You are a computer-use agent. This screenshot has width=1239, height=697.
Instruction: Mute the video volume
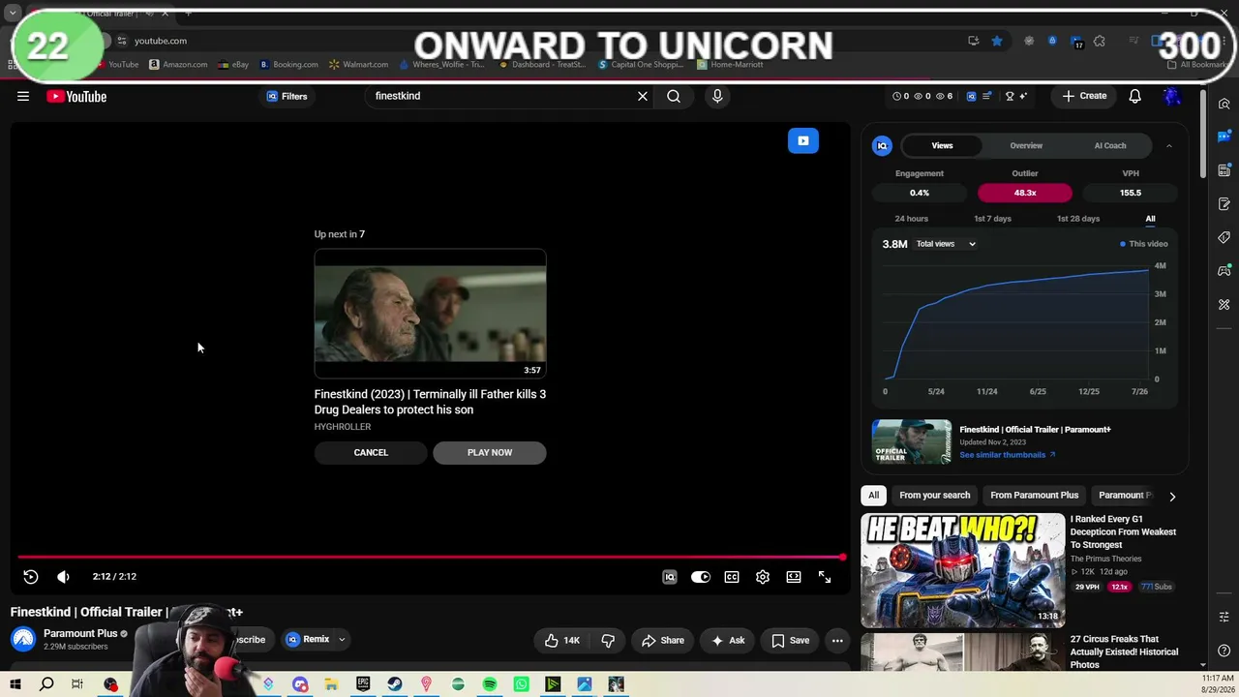(x=63, y=577)
